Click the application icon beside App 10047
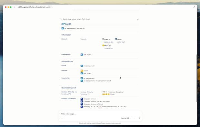 tap(82, 73)
